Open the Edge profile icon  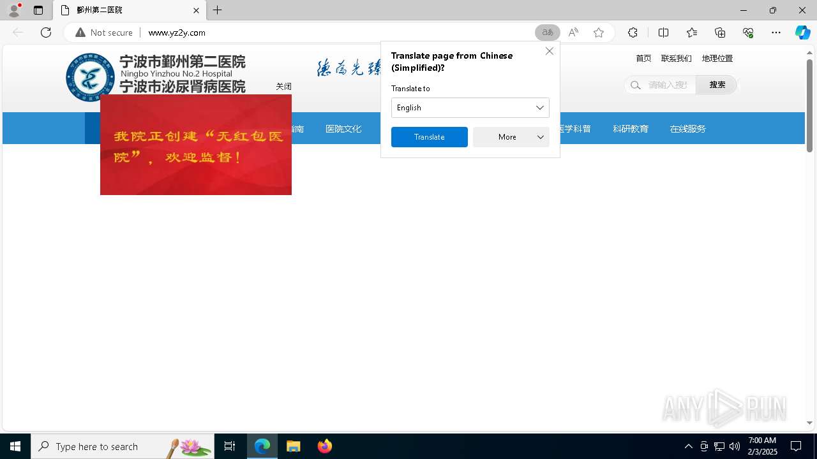tap(14, 10)
